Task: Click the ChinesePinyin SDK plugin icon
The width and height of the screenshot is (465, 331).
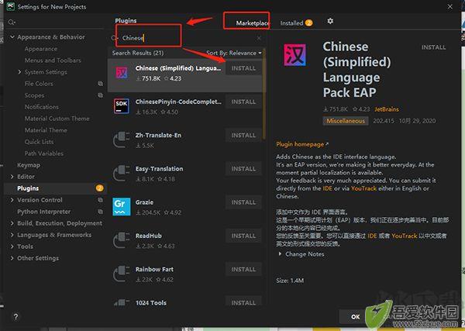Action: coord(122,106)
